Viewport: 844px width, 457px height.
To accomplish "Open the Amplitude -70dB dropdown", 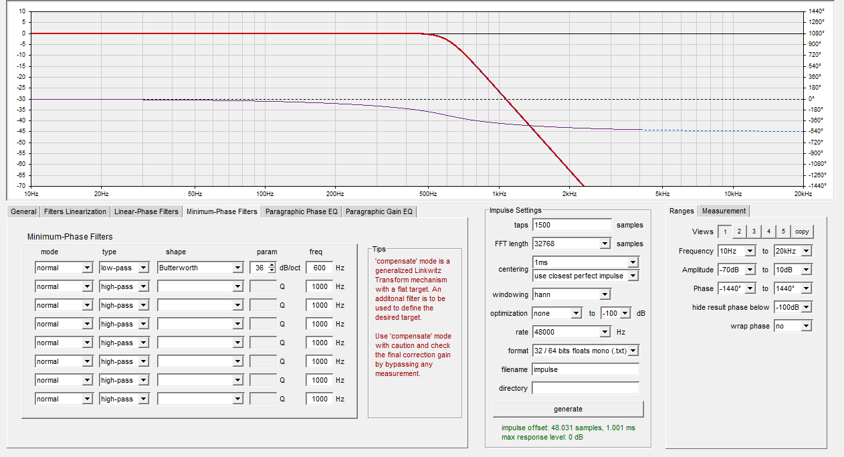I will click(x=736, y=270).
